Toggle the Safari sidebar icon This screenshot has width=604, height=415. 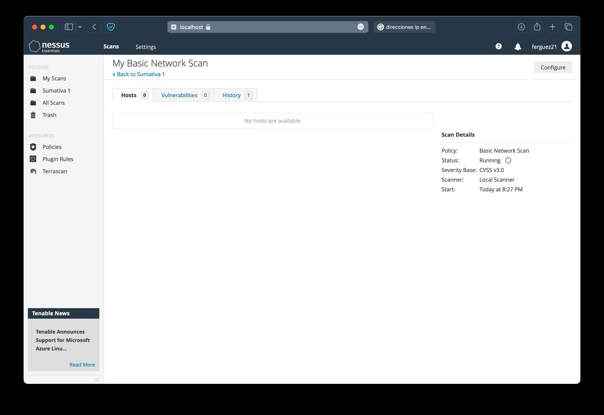[69, 27]
